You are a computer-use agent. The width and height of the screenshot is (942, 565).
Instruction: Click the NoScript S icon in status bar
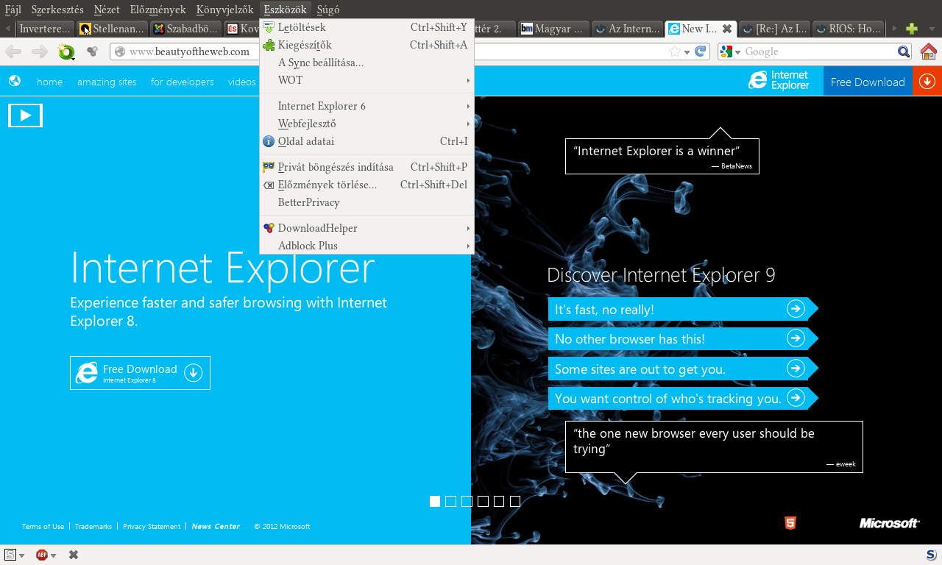pyautogui.click(x=10, y=555)
